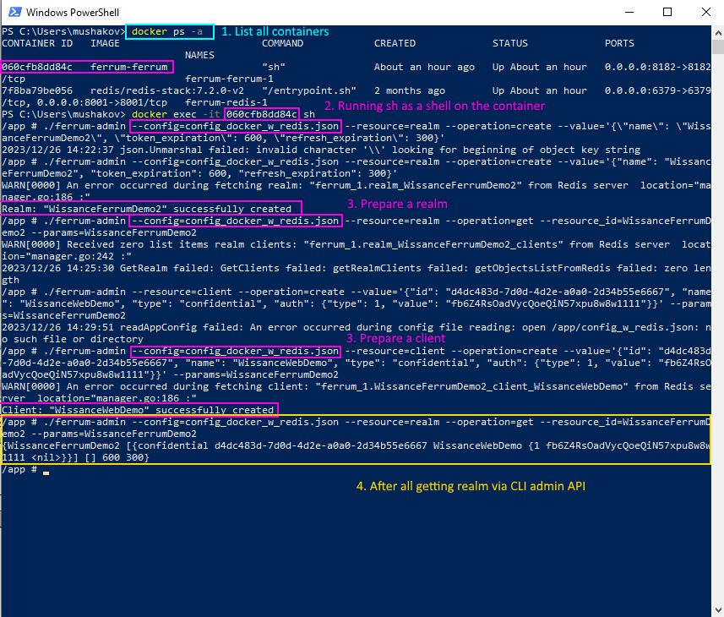Click the 'STATUS' column header
The height and width of the screenshot is (617, 724).
(x=509, y=43)
